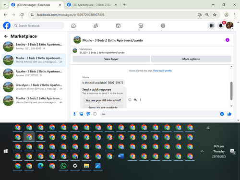Open the Facebook Home icon
The width and height of the screenshot is (240, 180).
pos(73,25)
